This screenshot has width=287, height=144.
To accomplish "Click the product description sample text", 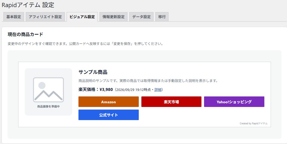I will [x=148, y=81].
